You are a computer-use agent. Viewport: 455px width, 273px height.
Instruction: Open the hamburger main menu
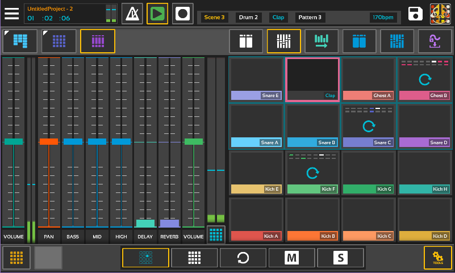point(12,13)
